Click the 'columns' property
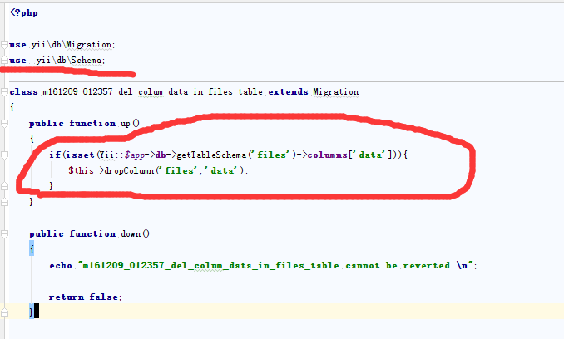This screenshot has width=564, height=339. click(x=327, y=155)
